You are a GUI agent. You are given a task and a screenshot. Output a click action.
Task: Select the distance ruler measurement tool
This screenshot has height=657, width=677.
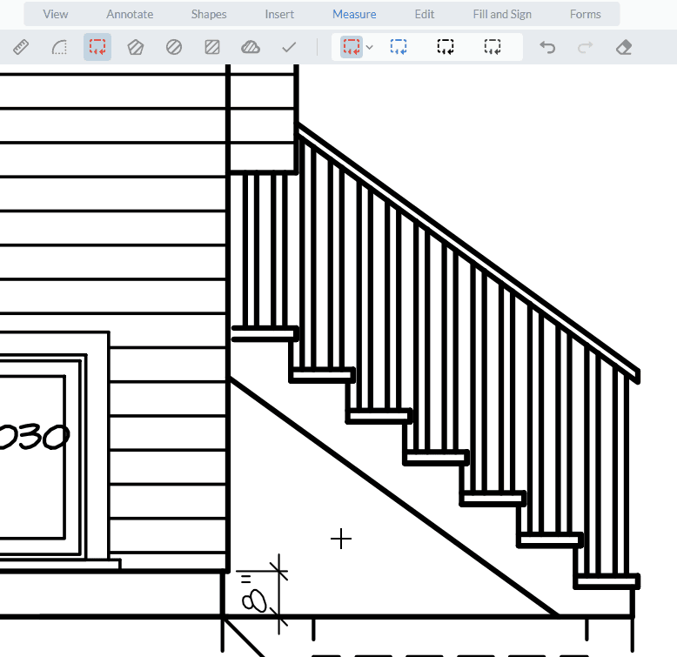coord(21,47)
